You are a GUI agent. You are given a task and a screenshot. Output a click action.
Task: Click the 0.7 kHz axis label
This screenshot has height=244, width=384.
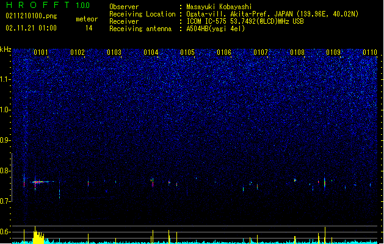5,201
